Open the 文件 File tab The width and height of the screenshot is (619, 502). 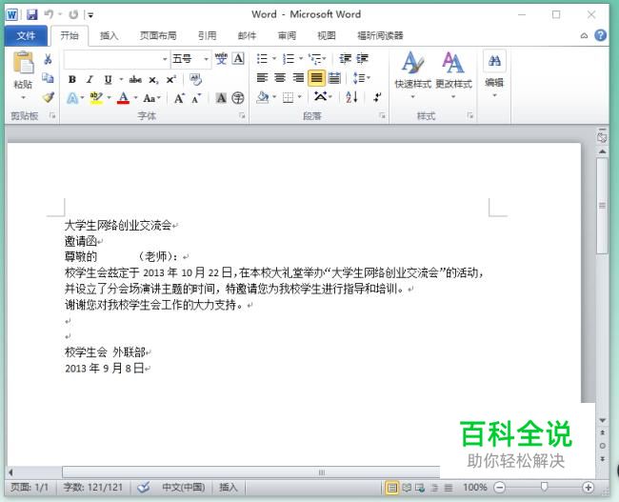pyautogui.click(x=26, y=36)
